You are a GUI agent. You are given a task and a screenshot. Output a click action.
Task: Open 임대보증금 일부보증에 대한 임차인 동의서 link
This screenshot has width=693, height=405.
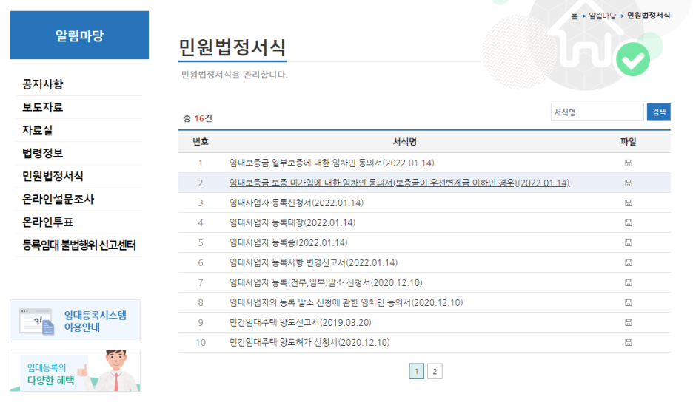click(x=332, y=163)
